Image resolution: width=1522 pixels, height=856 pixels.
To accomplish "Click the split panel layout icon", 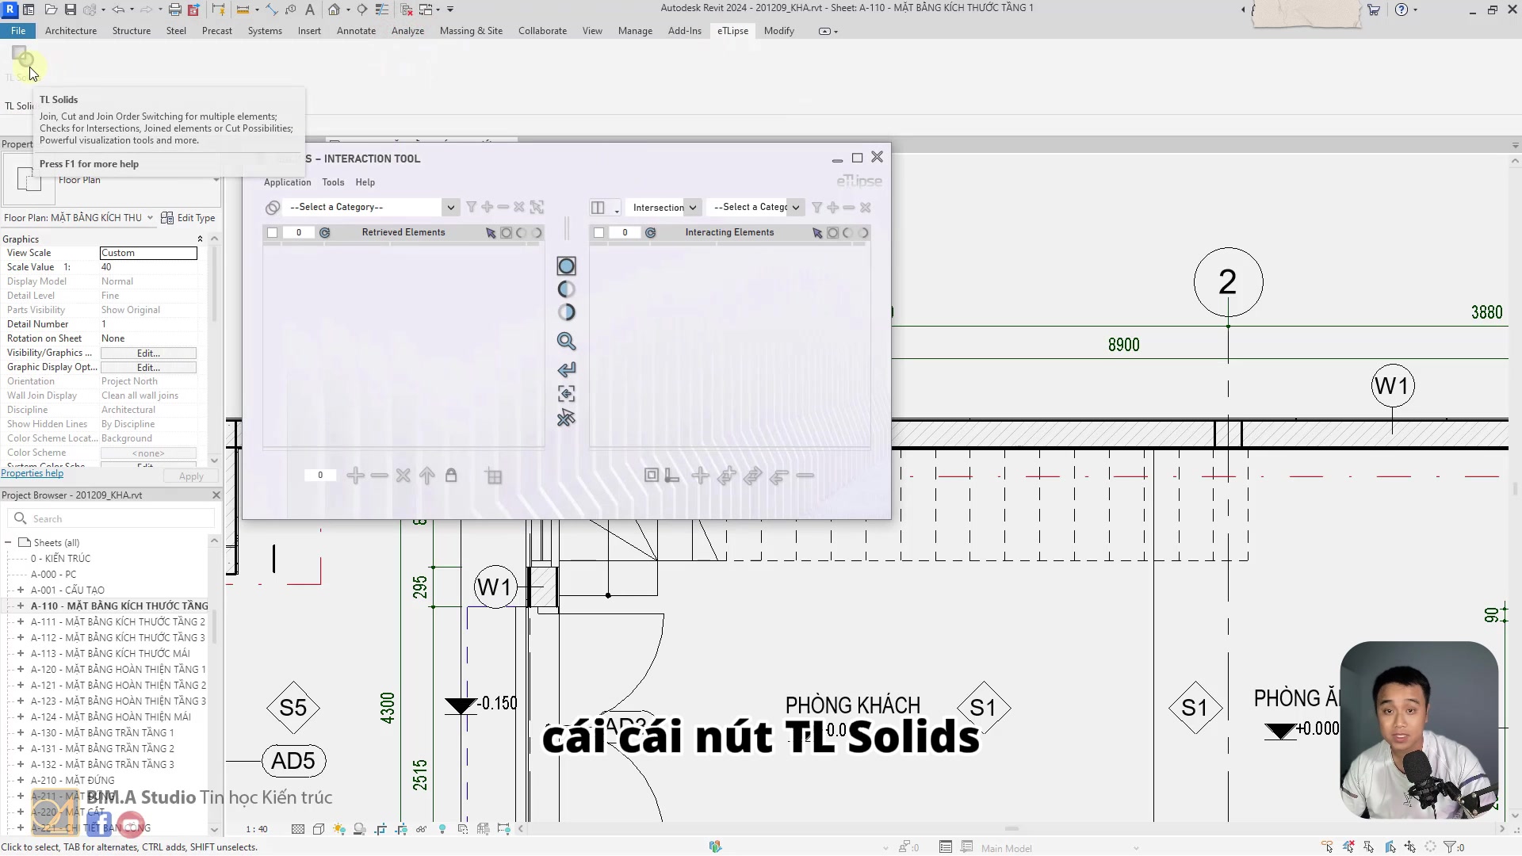I will 598,207.
